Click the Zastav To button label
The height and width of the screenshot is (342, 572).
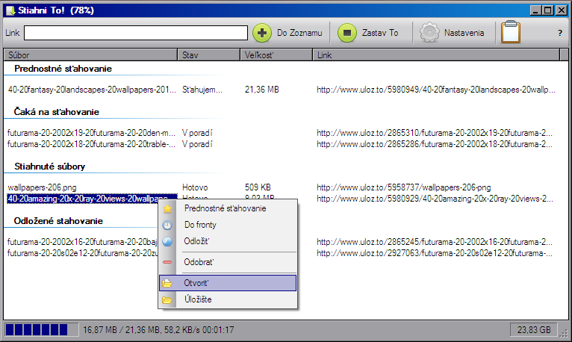(380, 33)
